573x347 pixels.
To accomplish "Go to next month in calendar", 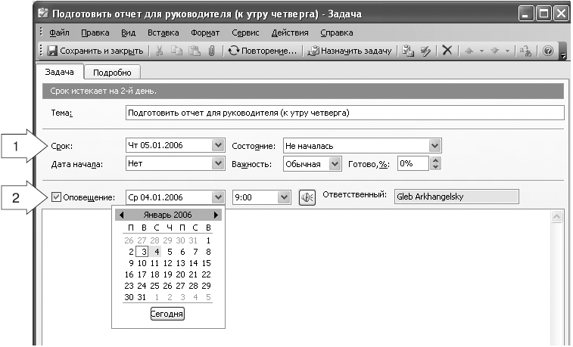I will click(x=216, y=215).
